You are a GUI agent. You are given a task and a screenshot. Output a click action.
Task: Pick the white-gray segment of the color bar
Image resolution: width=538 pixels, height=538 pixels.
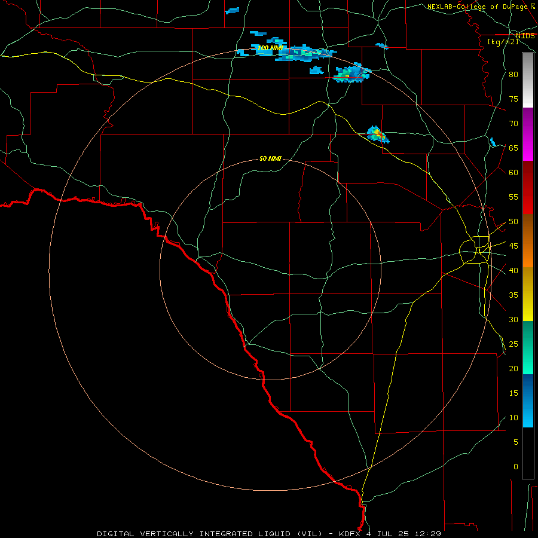tap(528, 80)
